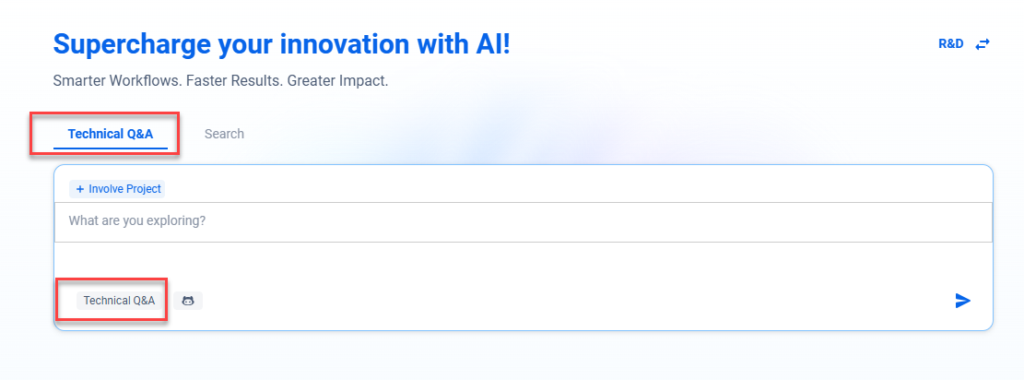The height and width of the screenshot is (380, 1024).
Task: Submit the query using the send arrow
Action: 963,301
